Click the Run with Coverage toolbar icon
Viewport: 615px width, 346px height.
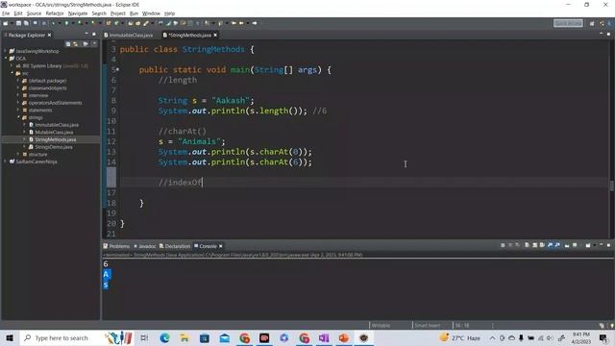[x=79, y=23]
